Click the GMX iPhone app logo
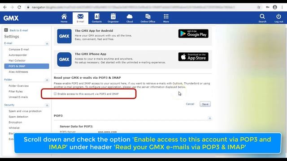Image resolution: width=287 pixels, height=161 pixels. [x=64, y=59]
